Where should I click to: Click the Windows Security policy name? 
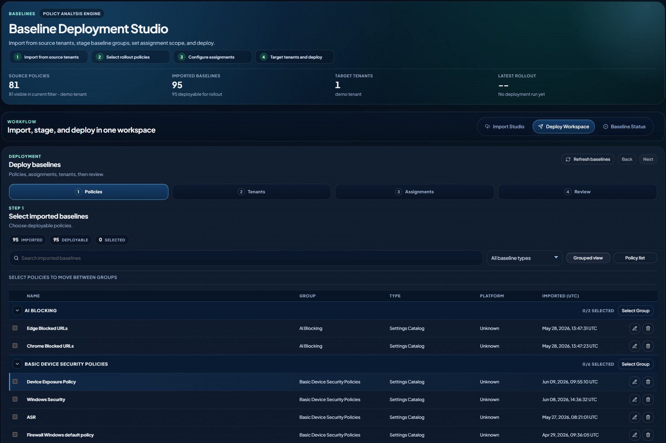[46, 400]
